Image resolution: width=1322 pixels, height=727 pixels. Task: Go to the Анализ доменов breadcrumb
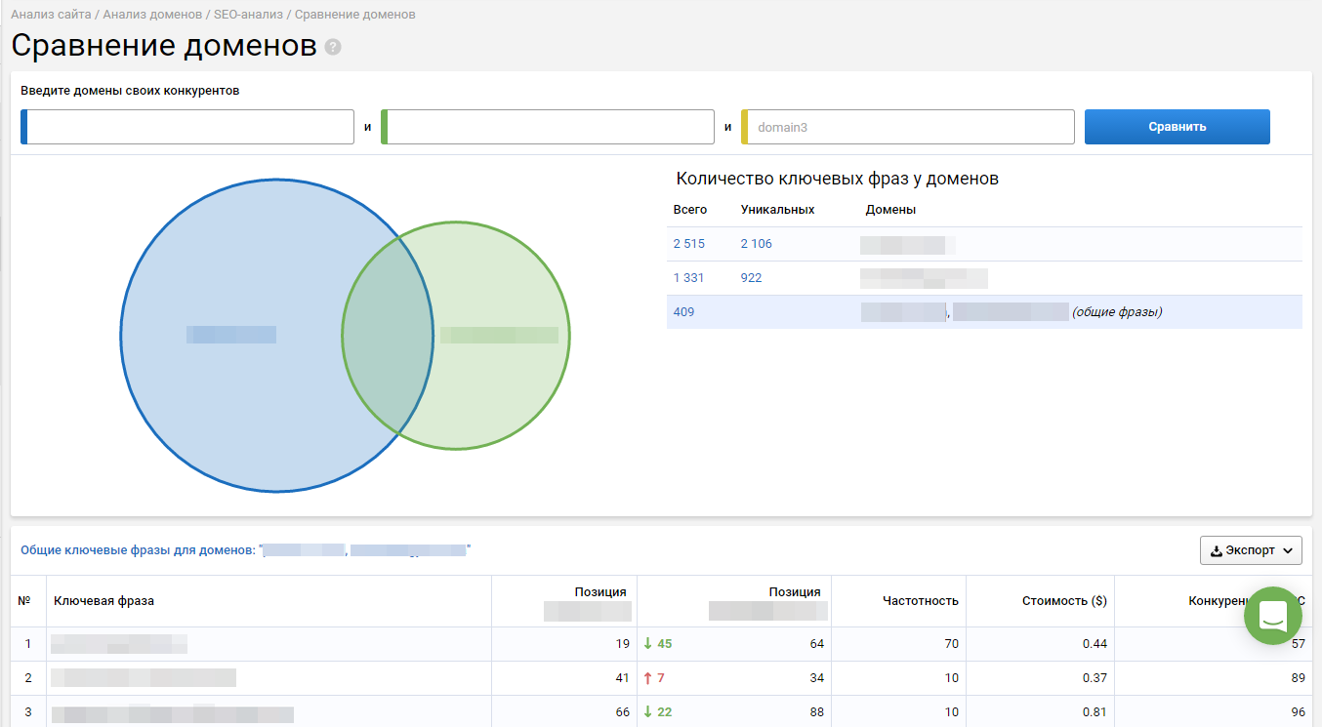coord(154,15)
